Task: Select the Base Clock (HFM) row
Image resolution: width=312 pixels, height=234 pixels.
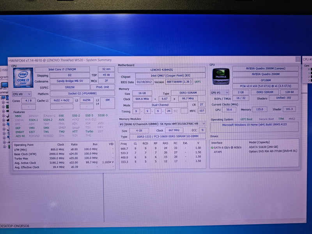Action: pyautogui.click(x=64, y=154)
